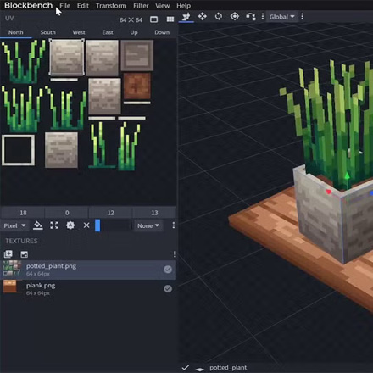373x373 pixels.
Task: Open the View menu
Action: point(162,6)
